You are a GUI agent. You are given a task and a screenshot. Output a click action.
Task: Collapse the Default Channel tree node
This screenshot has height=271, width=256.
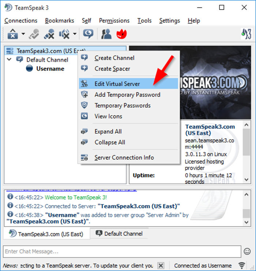click(x=9, y=59)
